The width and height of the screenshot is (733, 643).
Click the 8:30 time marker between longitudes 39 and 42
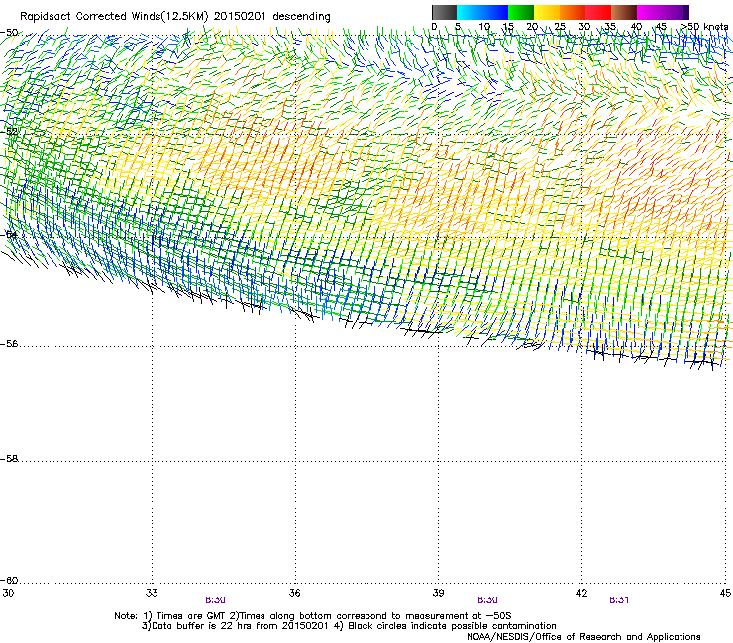point(487,600)
